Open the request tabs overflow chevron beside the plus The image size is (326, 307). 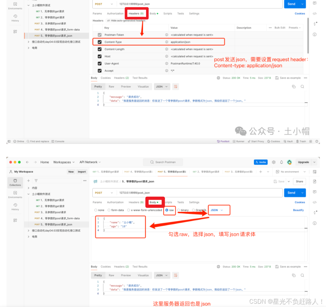click(x=268, y=172)
